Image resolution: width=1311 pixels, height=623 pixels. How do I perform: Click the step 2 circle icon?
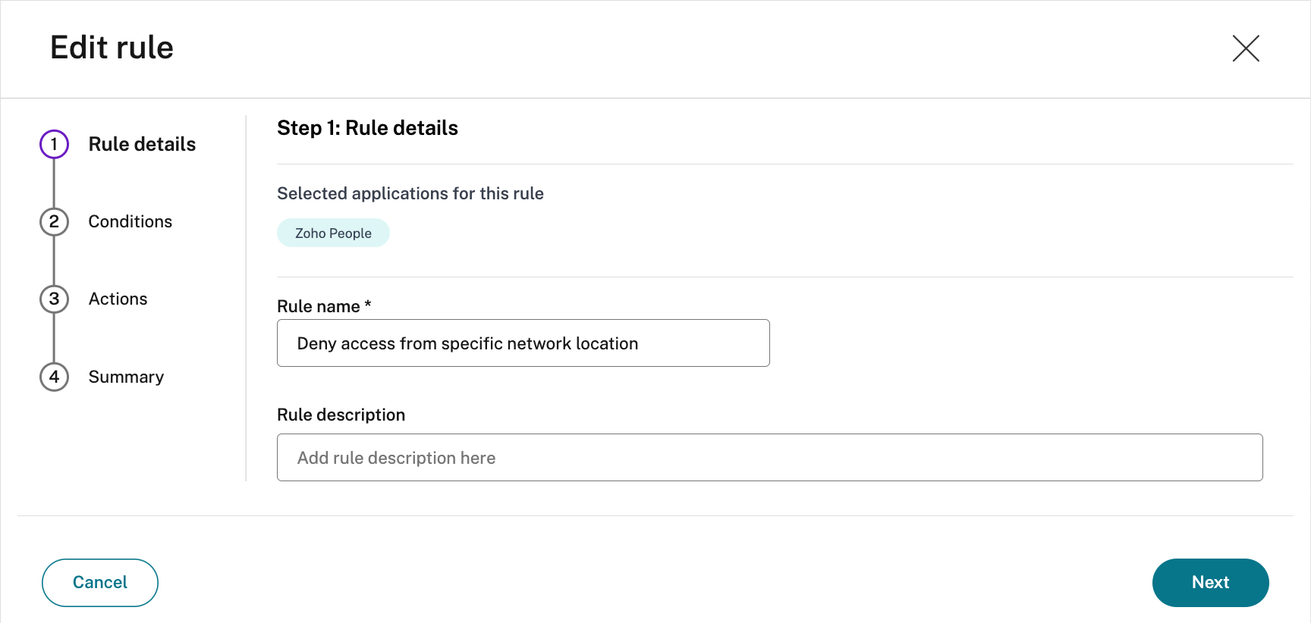(x=54, y=221)
